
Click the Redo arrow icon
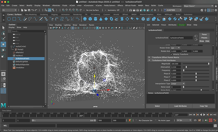(x=36, y=10)
